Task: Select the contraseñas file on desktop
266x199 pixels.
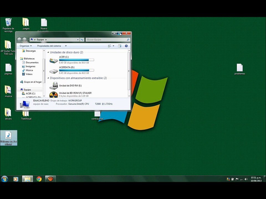Action: (97, 116)
